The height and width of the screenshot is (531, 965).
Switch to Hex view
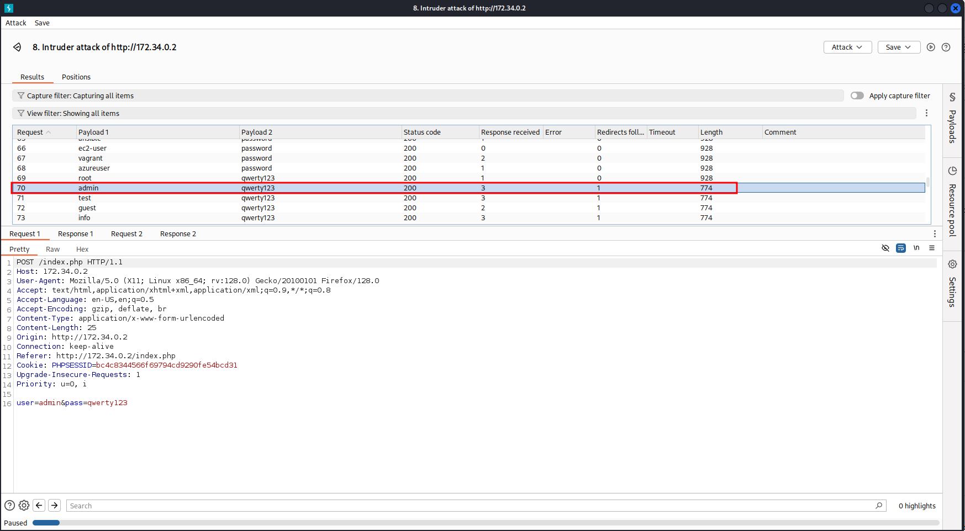click(82, 249)
